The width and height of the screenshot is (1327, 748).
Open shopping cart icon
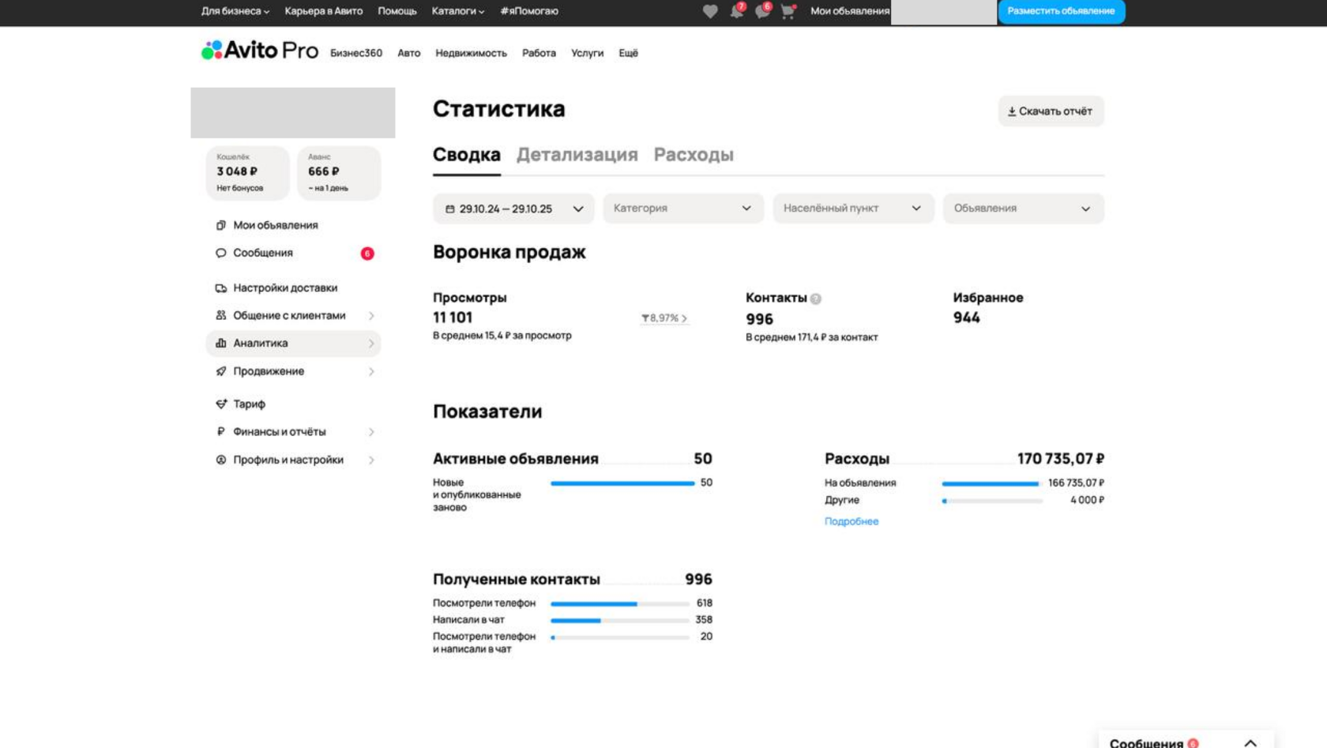788,11
